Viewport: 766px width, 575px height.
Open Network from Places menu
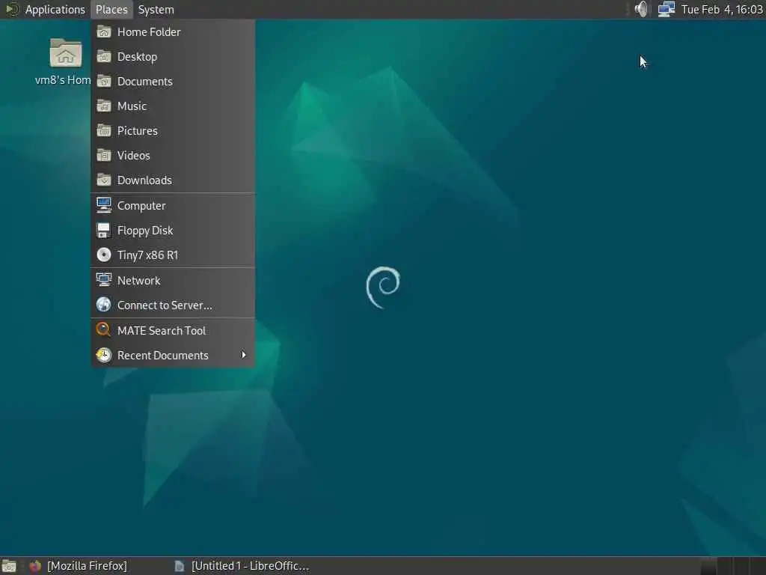tap(173, 280)
